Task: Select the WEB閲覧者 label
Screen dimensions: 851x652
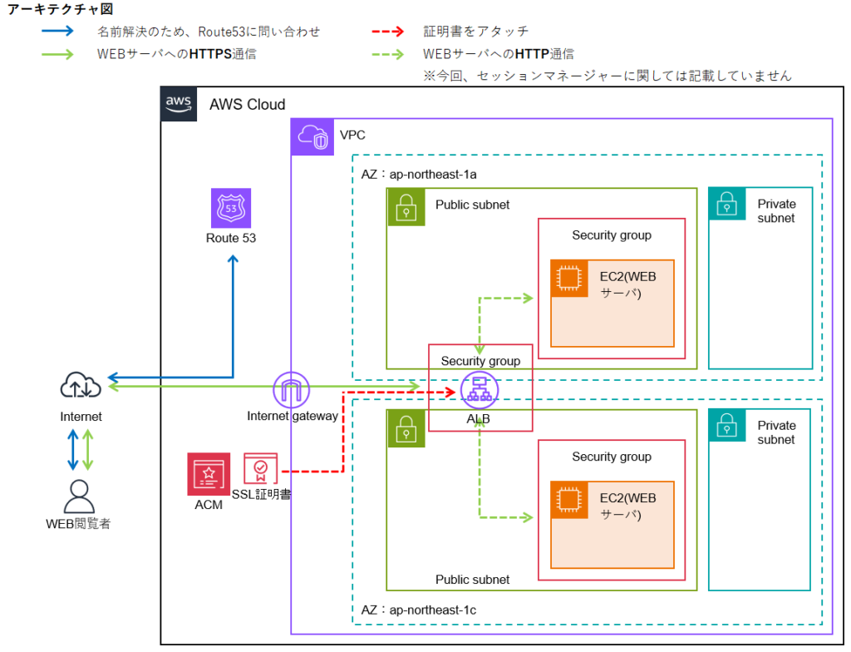Action: coord(78,524)
